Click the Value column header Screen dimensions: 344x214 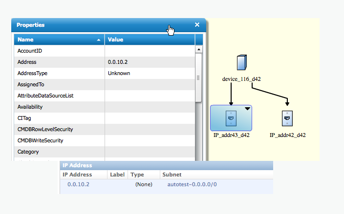(x=149, y=39)
